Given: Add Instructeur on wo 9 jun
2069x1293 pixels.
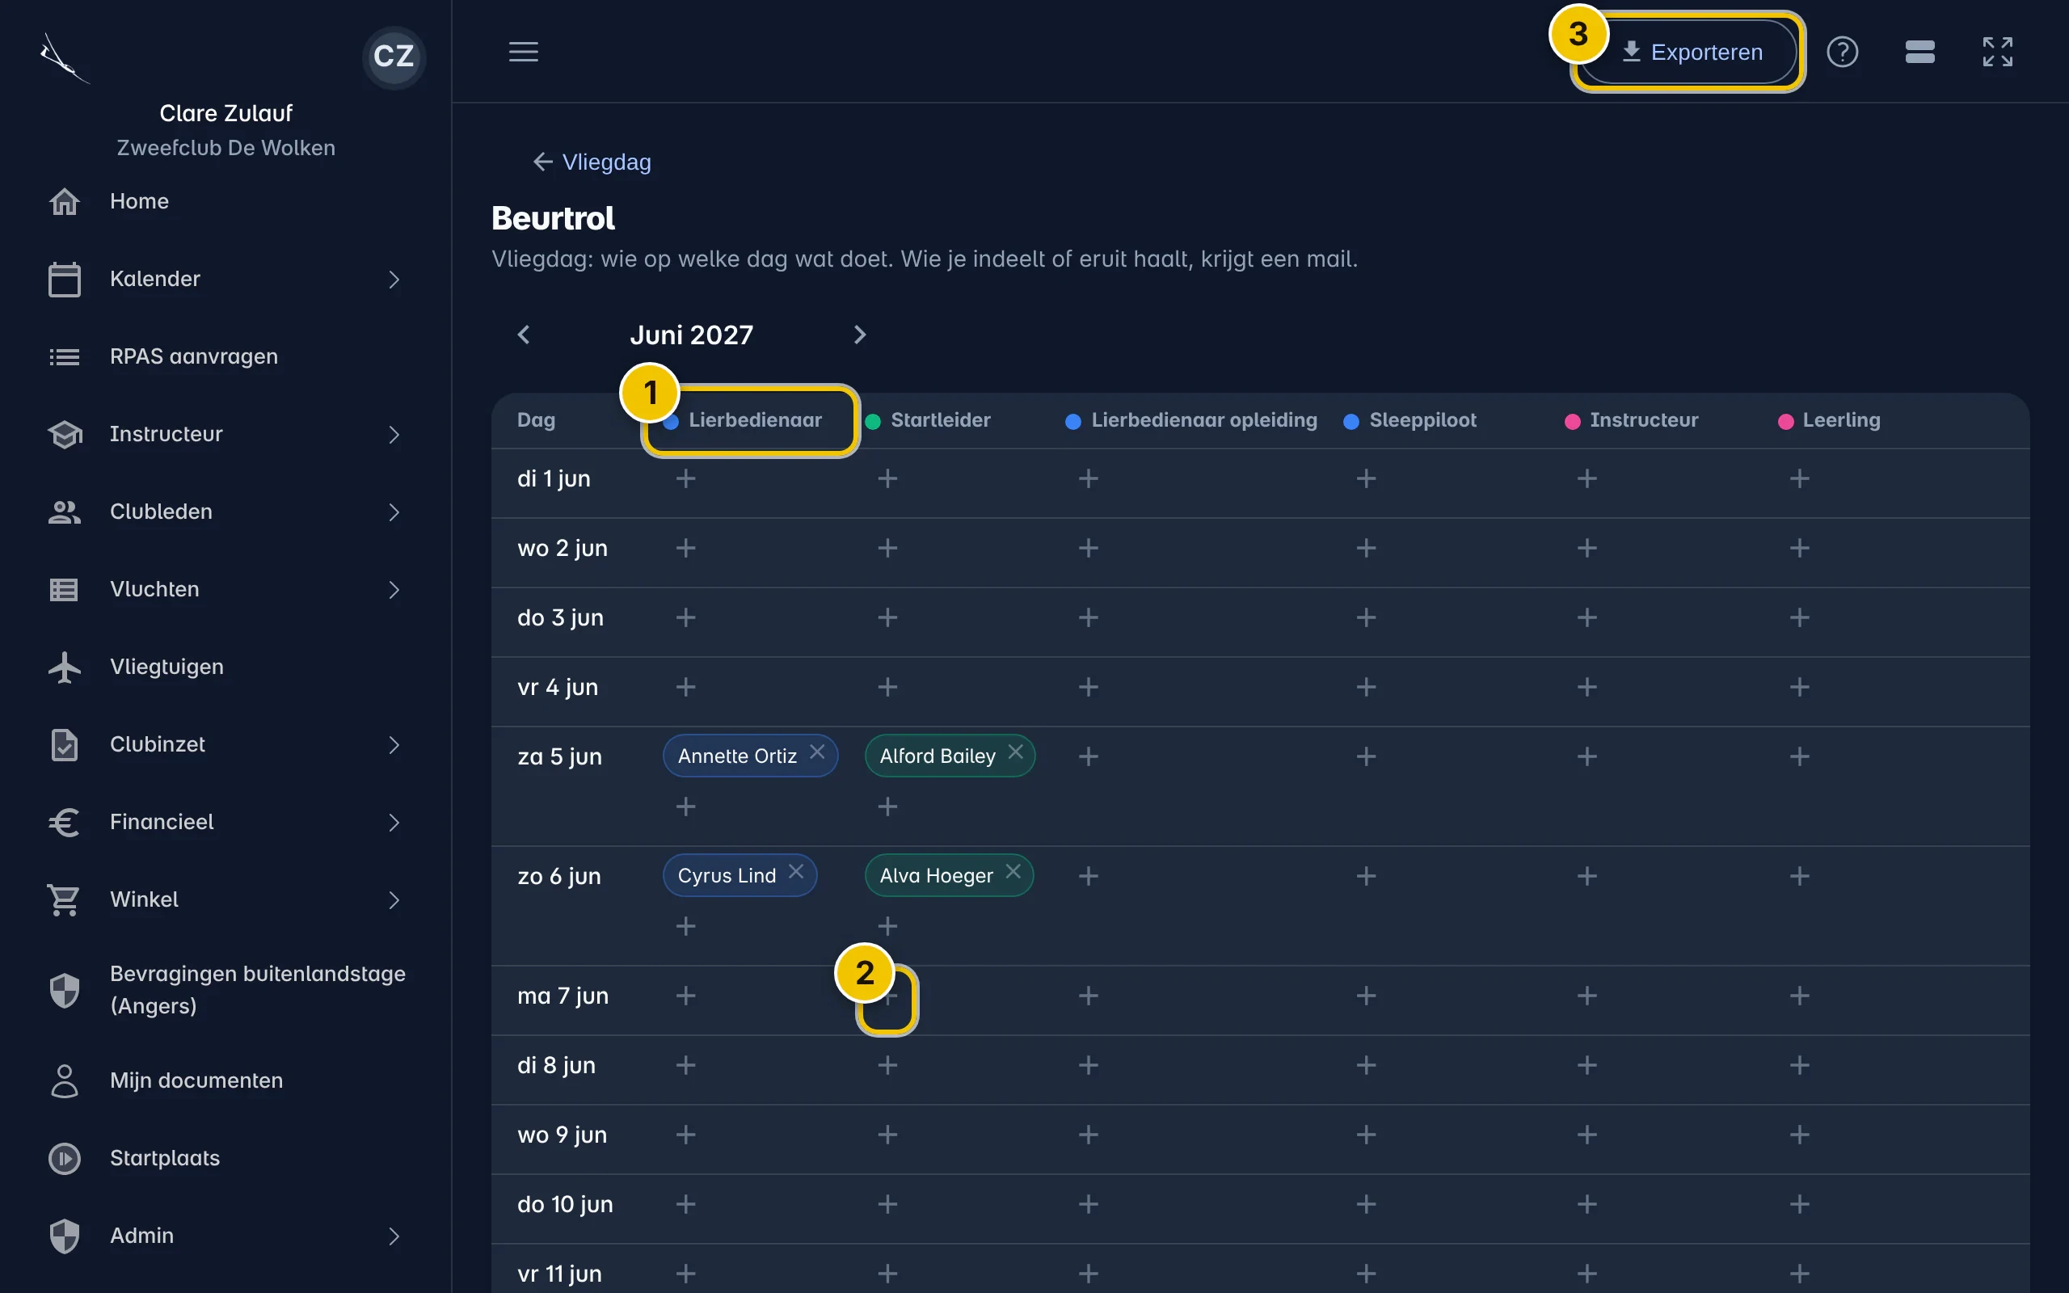Looking at the screenshot, I should tap(1587, 1135).
